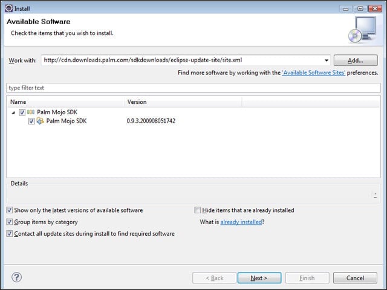Image resolution: width=387 pixels, height=290 pixels.
Task: Collapse the Palm Mojo SDK category
Action: [x=13, y=113]
